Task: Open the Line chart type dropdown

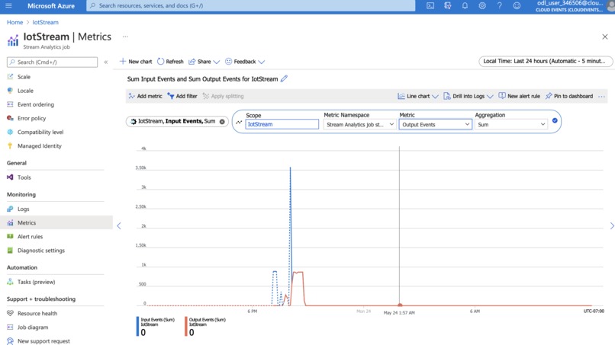Action: click(417, 96)
